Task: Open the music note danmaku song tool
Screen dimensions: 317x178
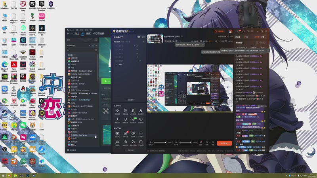Action: pos(141,120)
